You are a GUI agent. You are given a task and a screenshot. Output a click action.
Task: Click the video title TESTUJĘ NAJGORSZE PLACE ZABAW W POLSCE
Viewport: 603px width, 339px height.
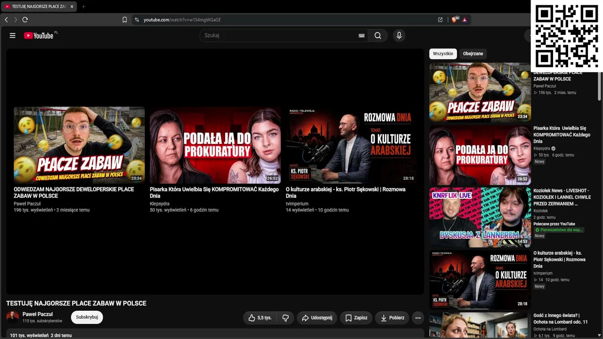[76, 303]
